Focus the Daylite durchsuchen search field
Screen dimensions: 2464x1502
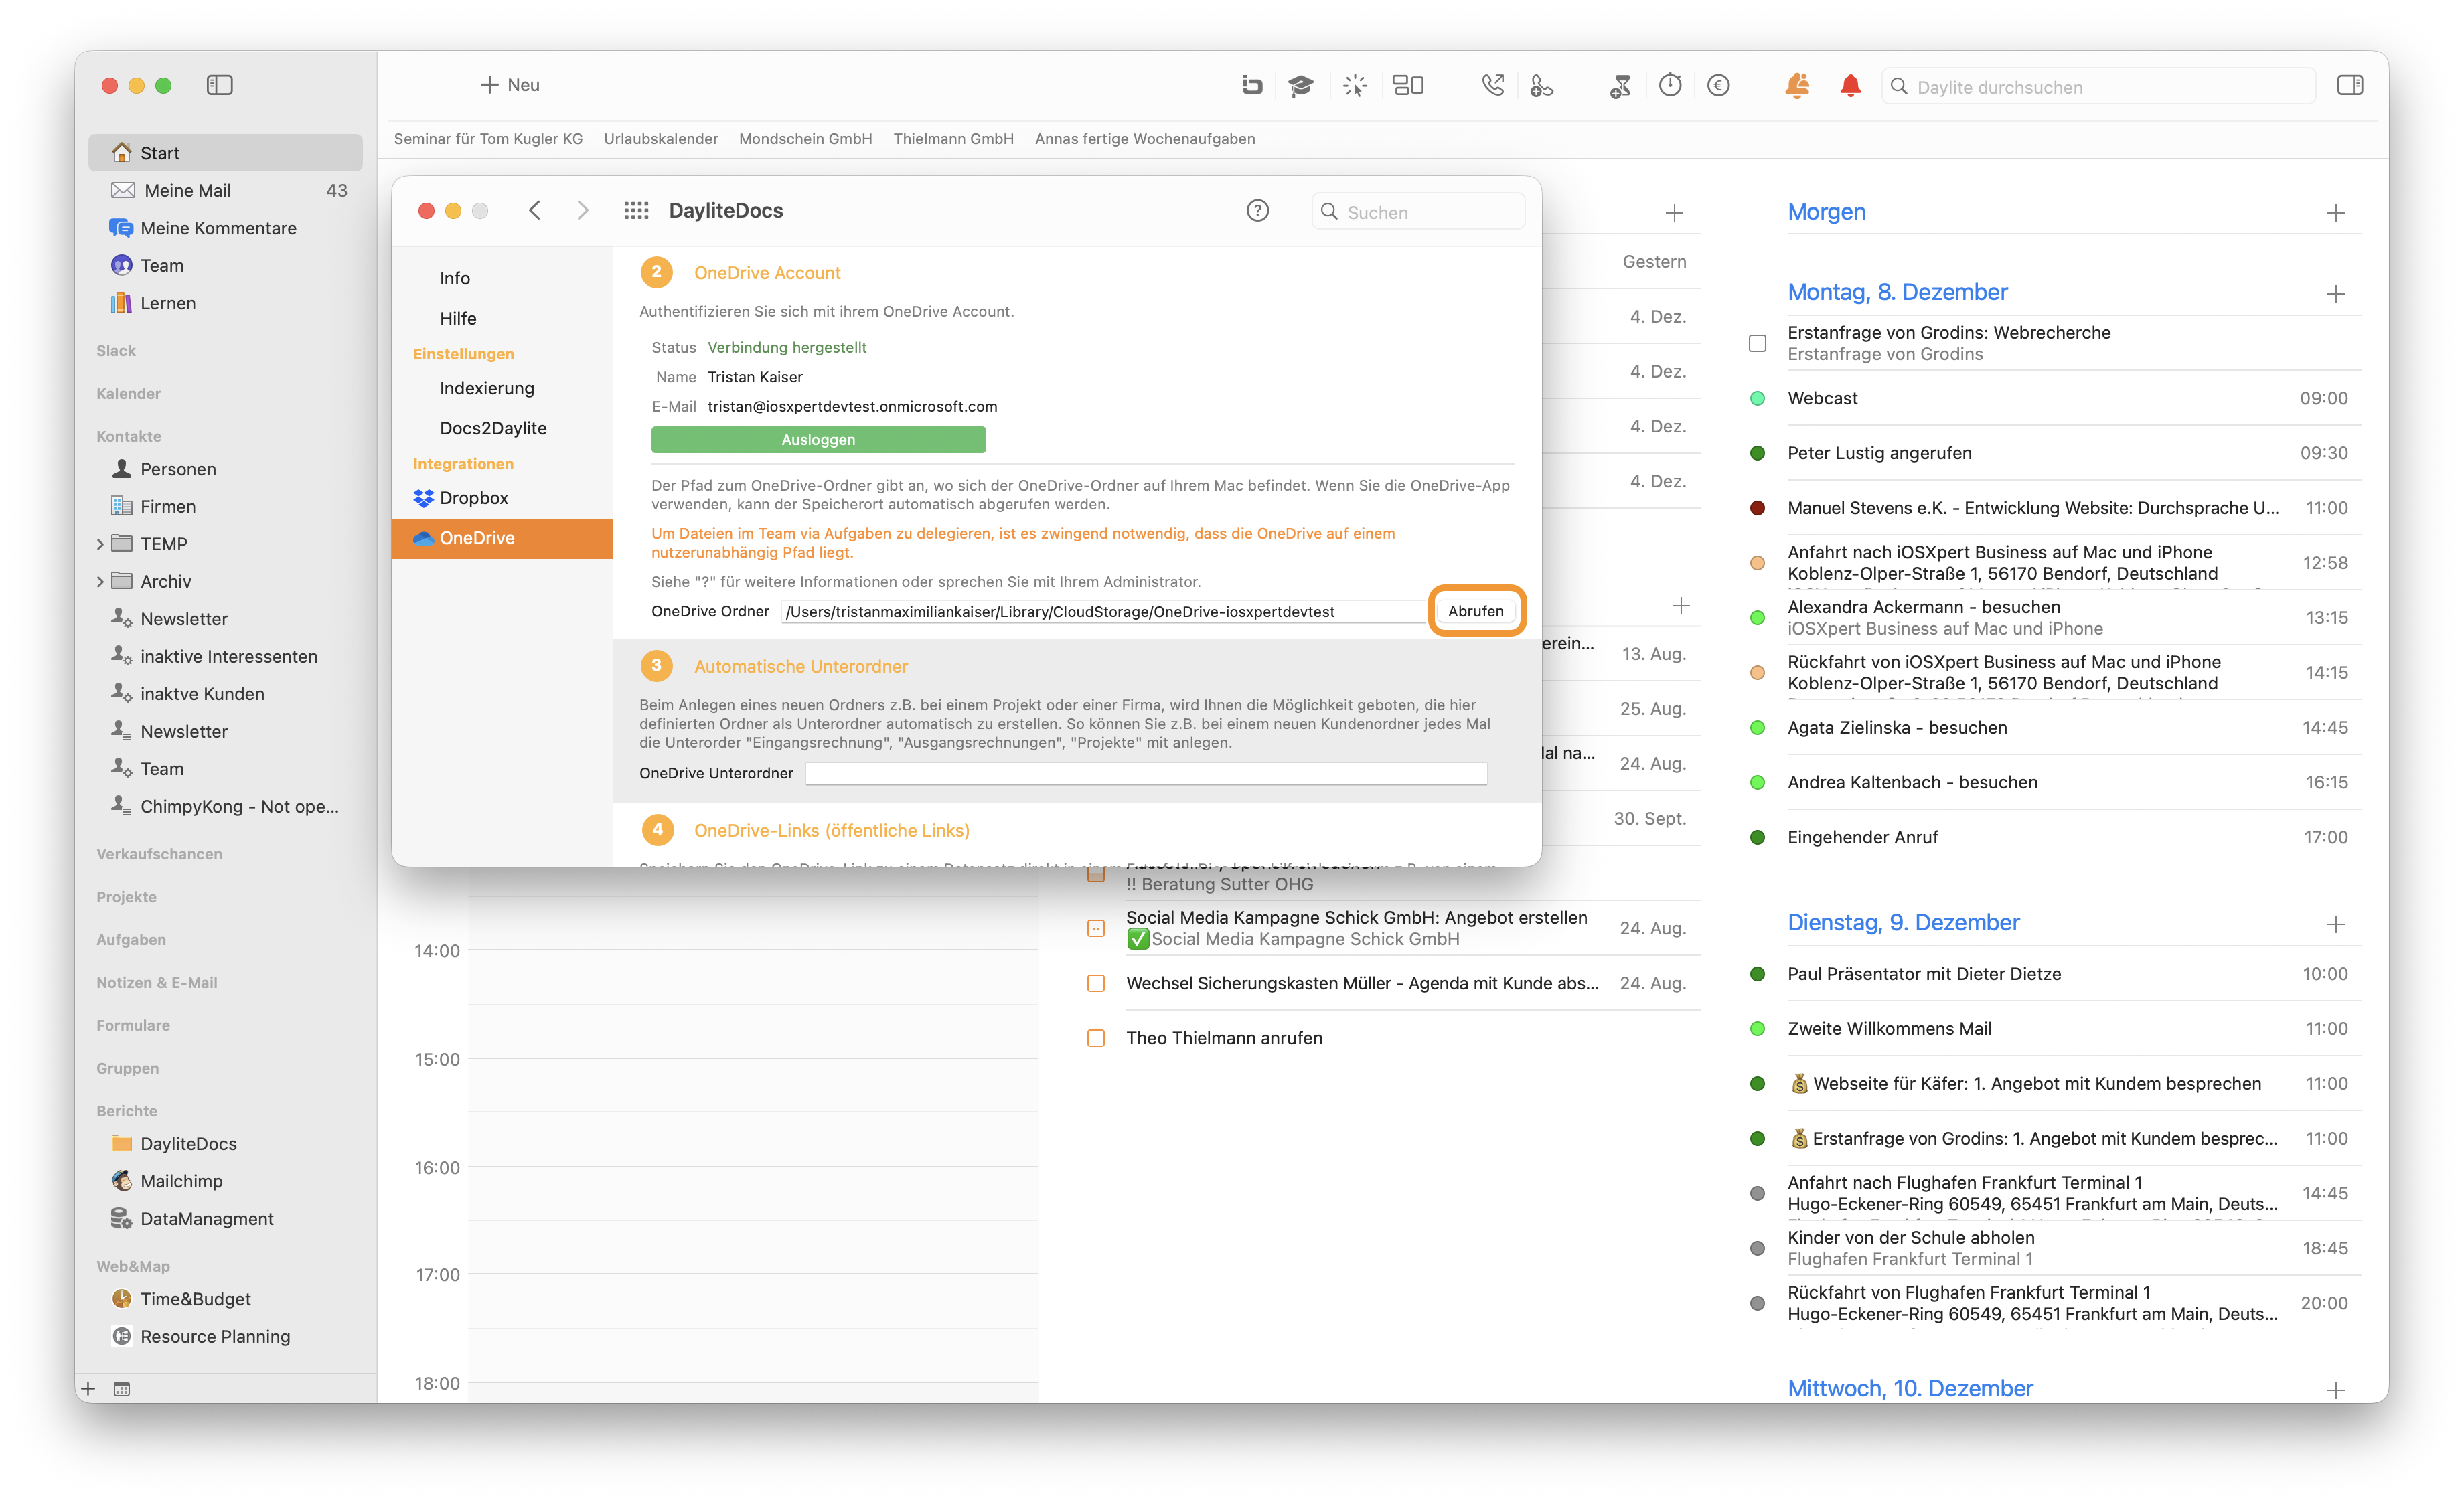pos(2098,87)
